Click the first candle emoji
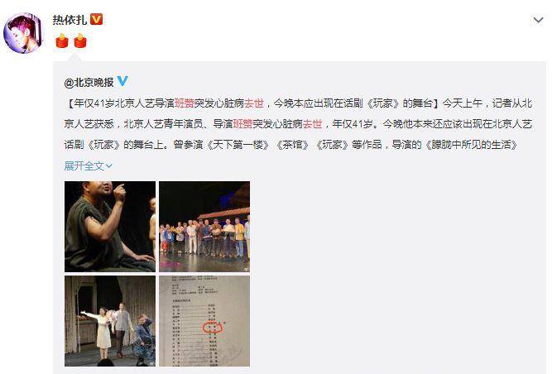Viewport: 557px width, 374px height. coord(62,41)
